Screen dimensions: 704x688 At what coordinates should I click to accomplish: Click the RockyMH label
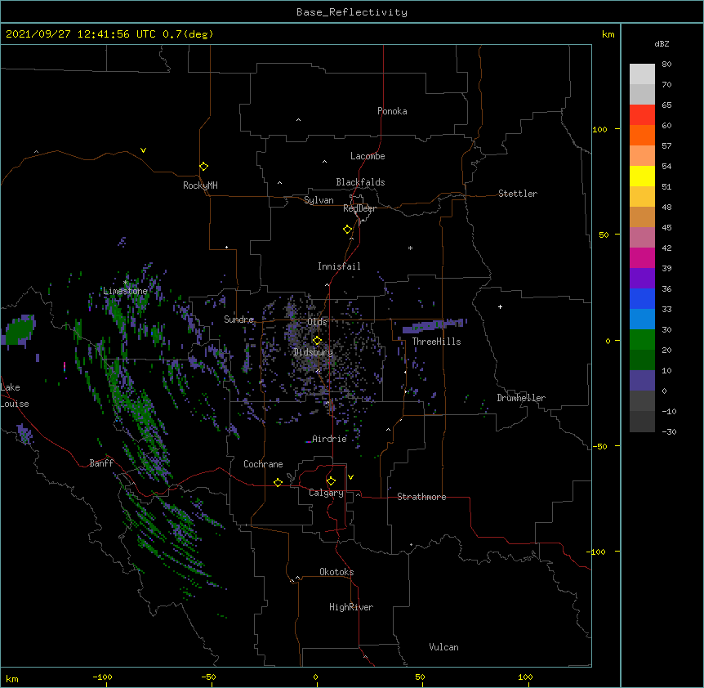point(200,185)
